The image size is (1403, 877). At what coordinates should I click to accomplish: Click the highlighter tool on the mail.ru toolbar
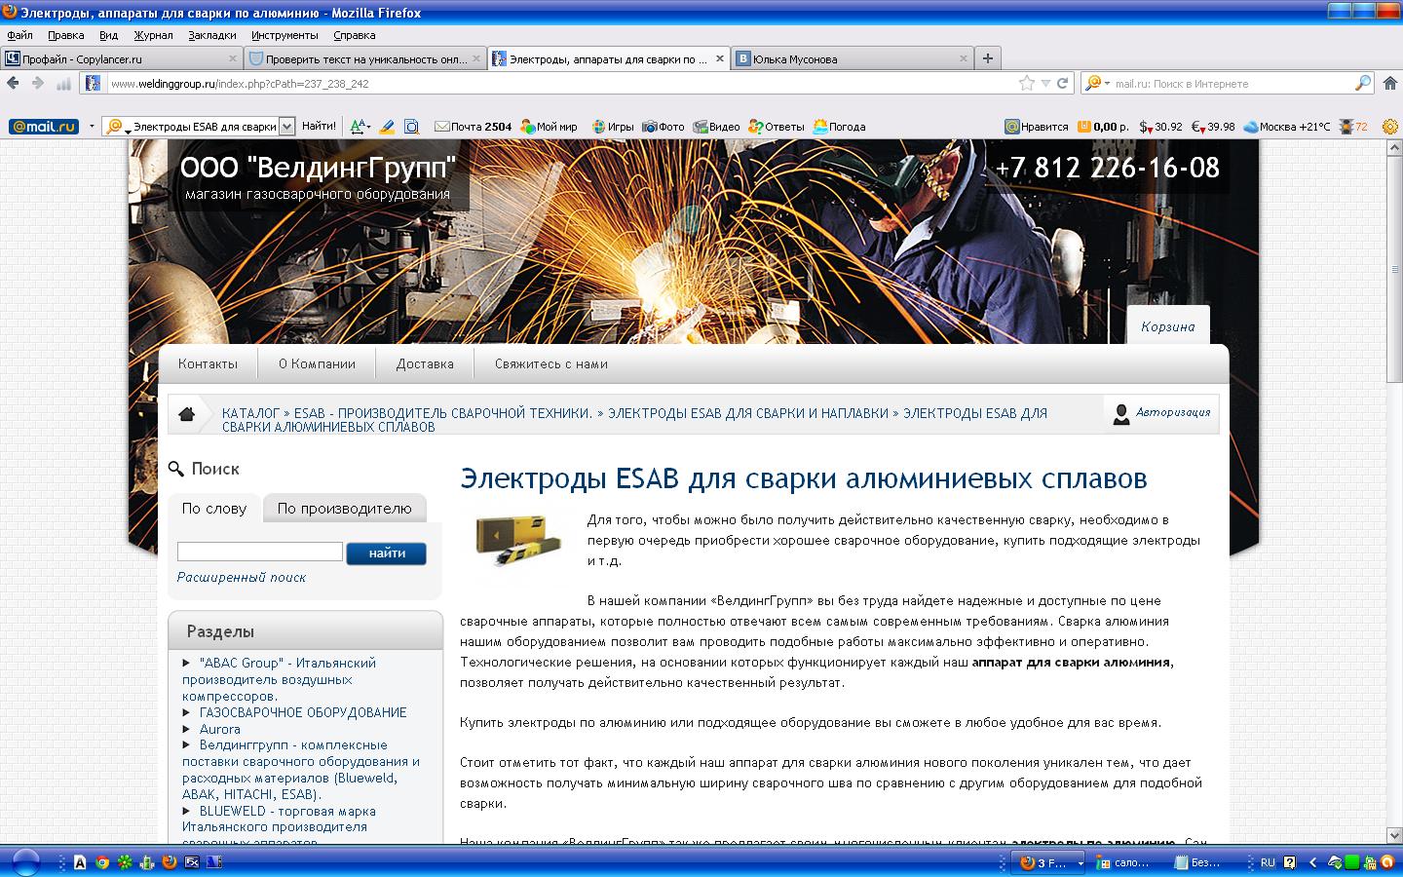coord(387,127)
